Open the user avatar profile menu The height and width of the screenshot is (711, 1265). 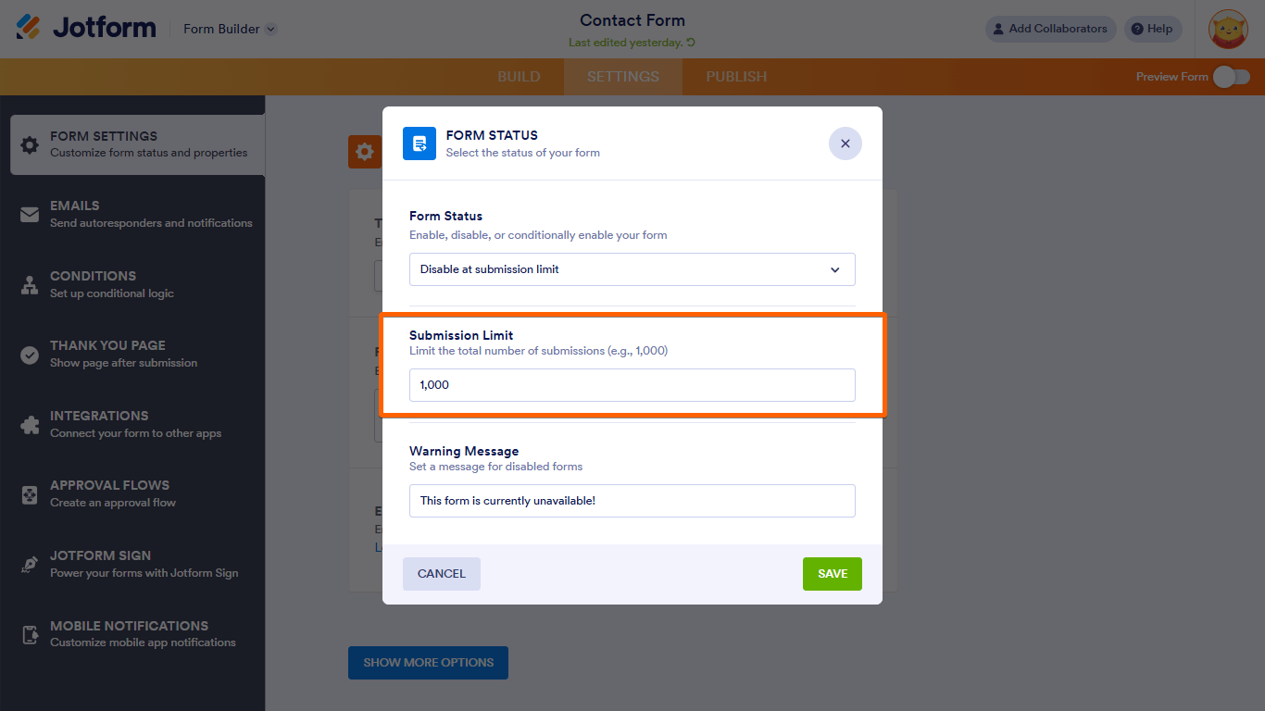(x=1228, y=29)
